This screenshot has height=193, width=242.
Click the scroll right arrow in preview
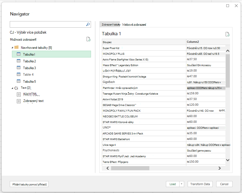point(219,168)
